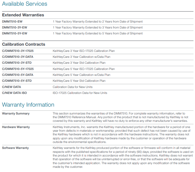Click the 'C/NEW DATA ISO' row label
The height and width of the screenshot is (172, 195).
pos(14,93)
